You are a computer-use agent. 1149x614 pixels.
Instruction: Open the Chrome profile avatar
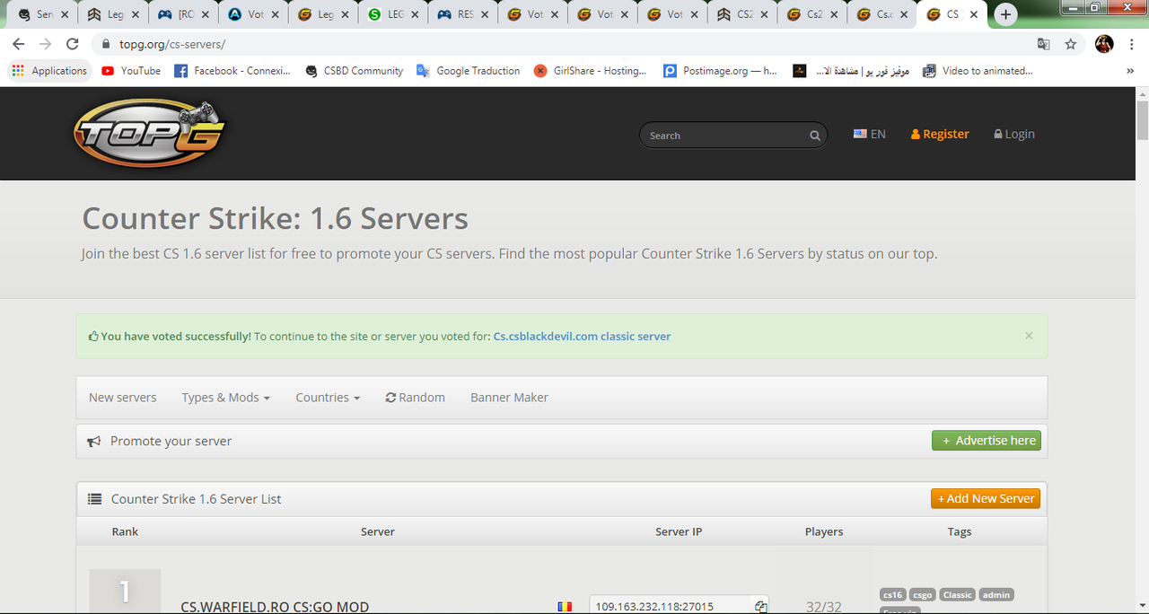coord(1104,44)
